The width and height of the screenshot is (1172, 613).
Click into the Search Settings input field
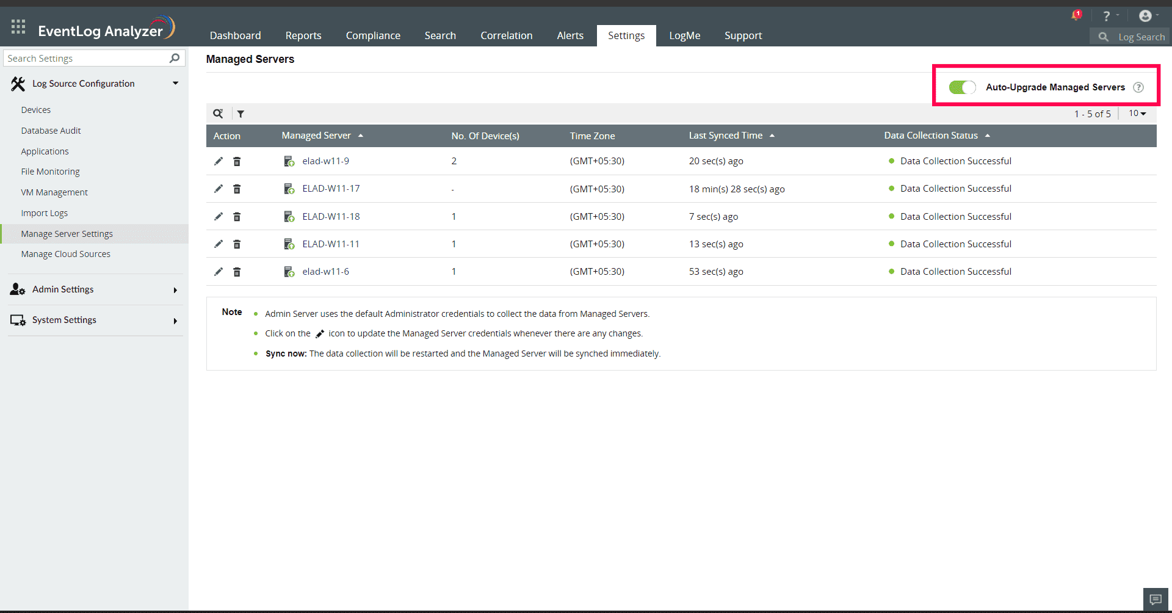pos(85,58)
